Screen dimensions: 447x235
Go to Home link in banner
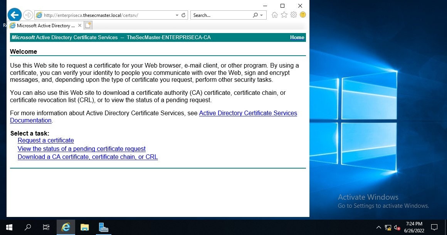click(x=297, y=38)
